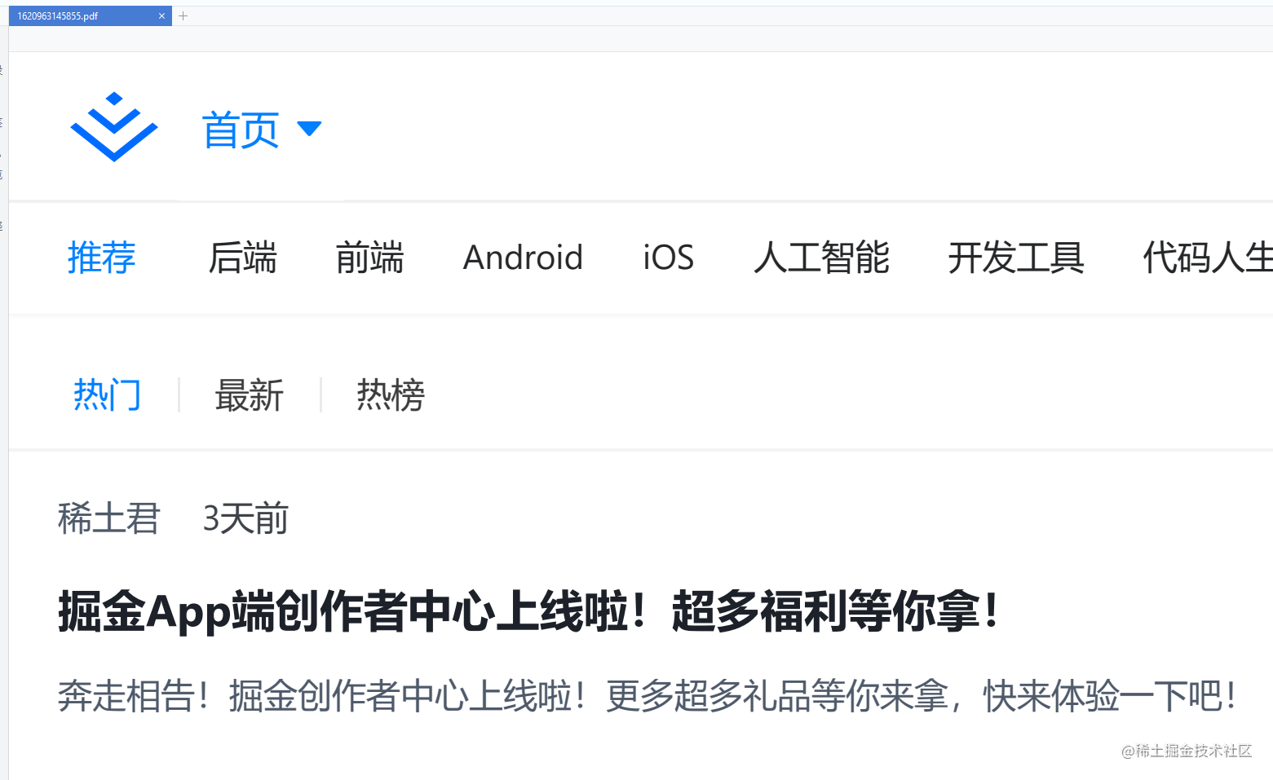This screenshot has height=780, width=1273.
Task: Expand the 首页 dropdown arrow
Action: point(309,128)
